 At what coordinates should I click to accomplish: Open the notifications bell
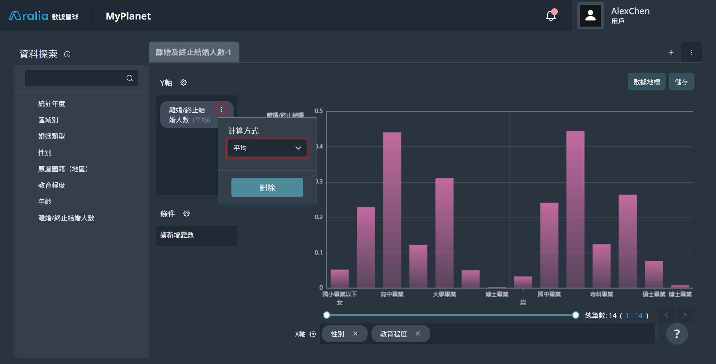(x=551, y=15)
